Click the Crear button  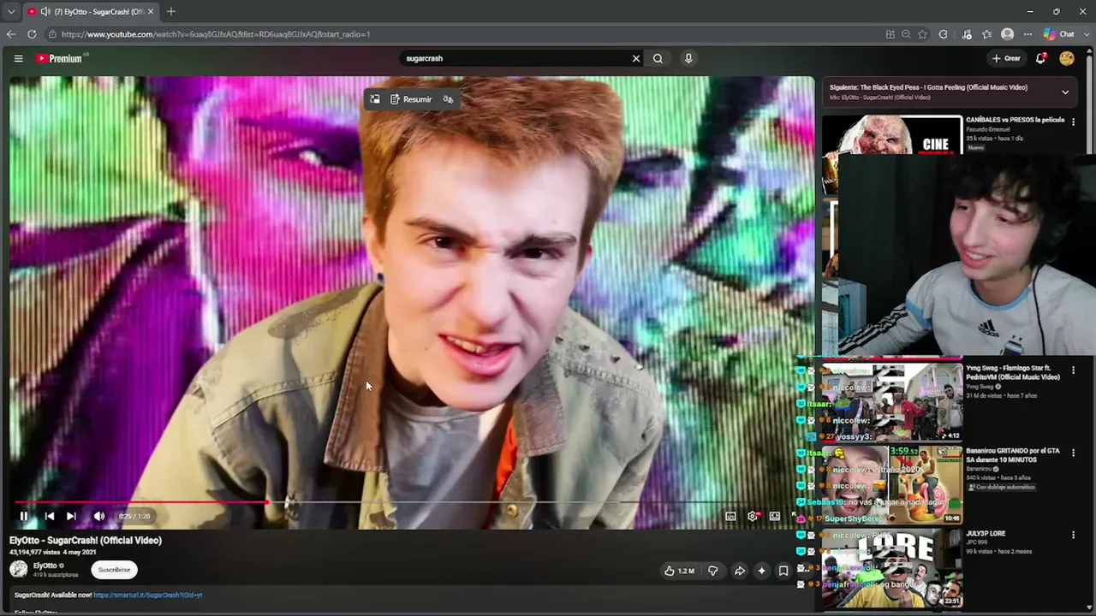[x=1006, y=58]
